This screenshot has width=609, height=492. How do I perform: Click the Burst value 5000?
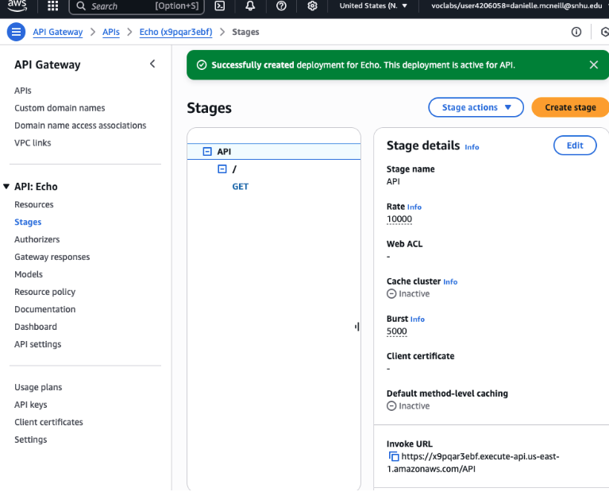tap(396, 331)
